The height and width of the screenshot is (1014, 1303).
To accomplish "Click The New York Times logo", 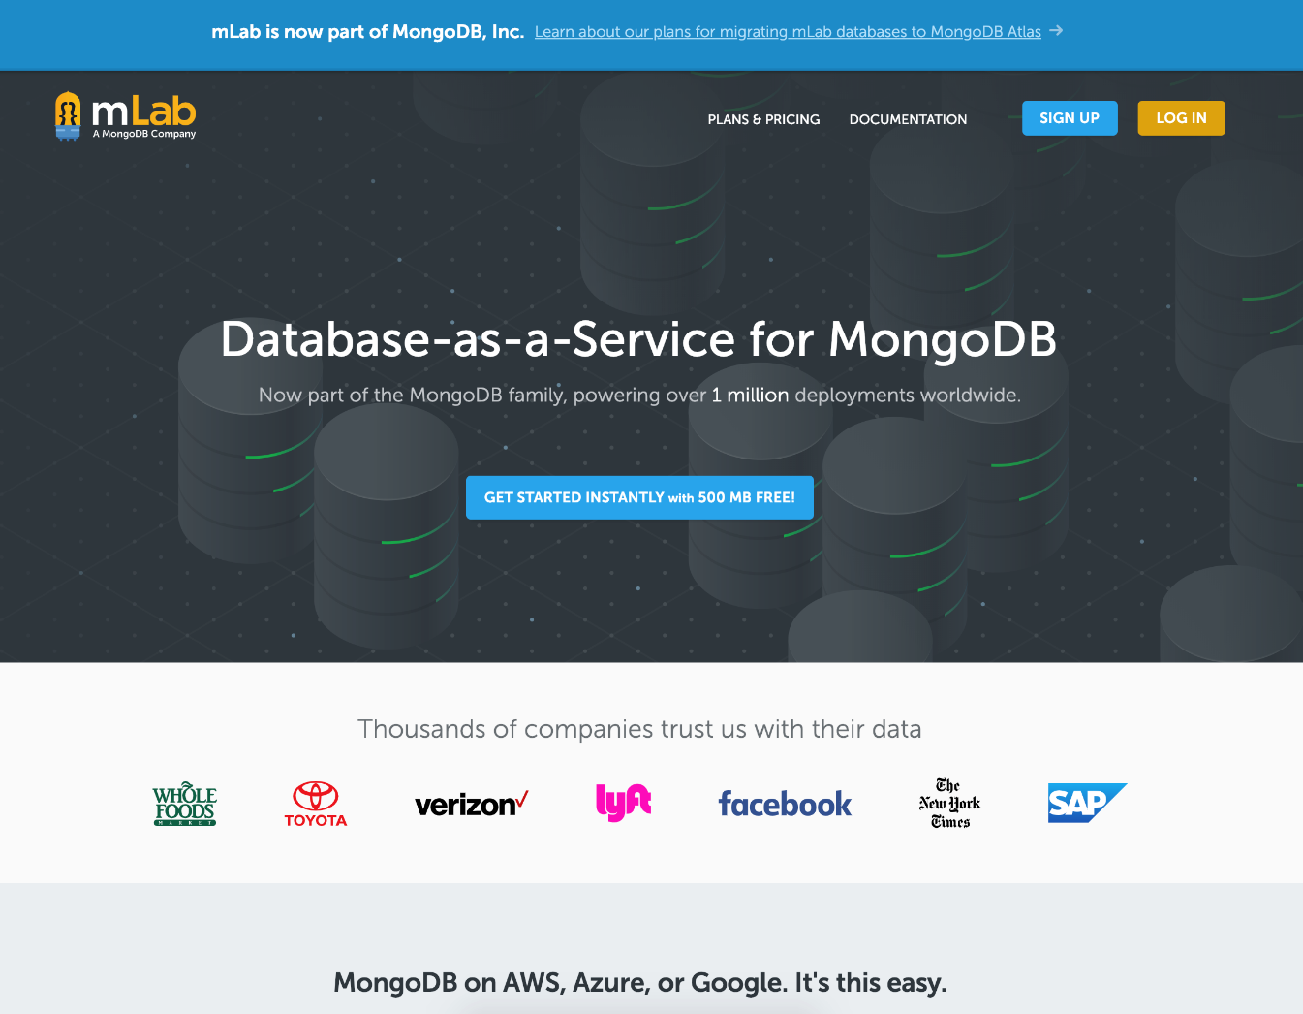I will tap(949, 804).
